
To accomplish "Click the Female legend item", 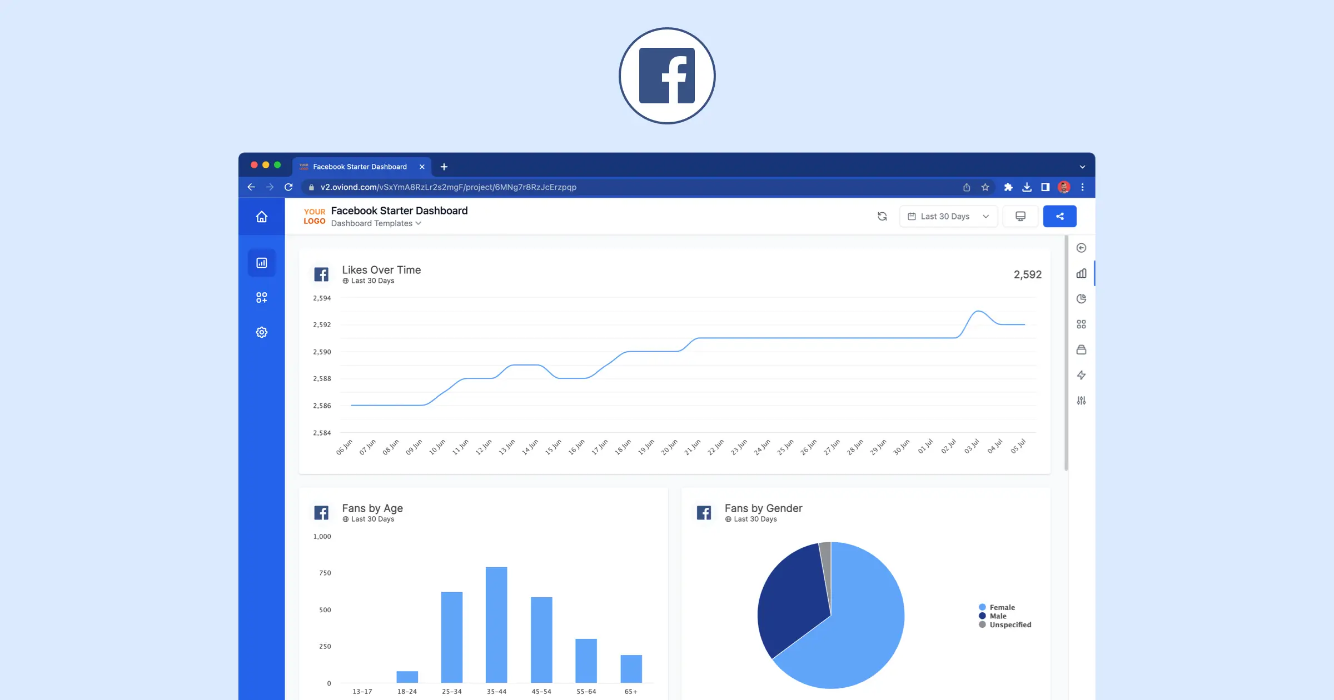I will [997, 607].
